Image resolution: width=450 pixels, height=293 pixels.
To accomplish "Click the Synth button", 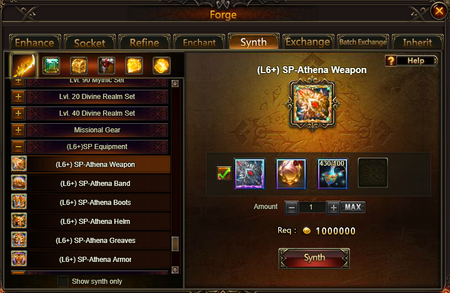I will [314, 258].
